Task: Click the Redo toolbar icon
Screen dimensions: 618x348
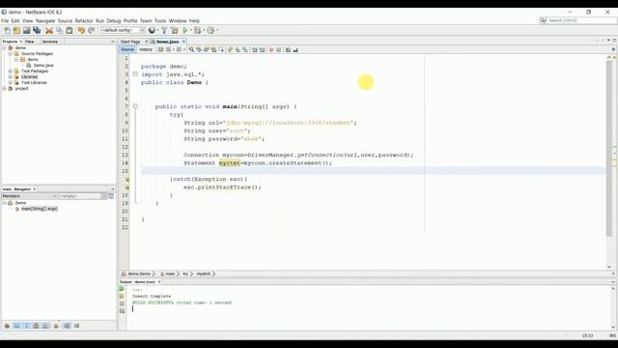Action: pyautogui.click(x=92, y=30)
